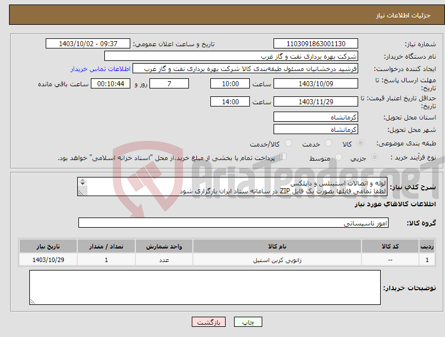Click the announcement date field 1403/10/02 - 09:37
445x337 pixels.
click(x=88, y=44)
